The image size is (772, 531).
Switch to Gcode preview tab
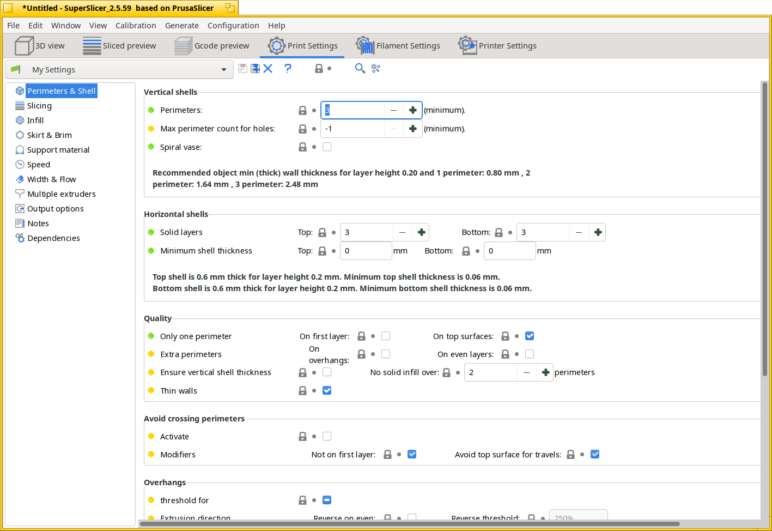(x=212, y=46)
